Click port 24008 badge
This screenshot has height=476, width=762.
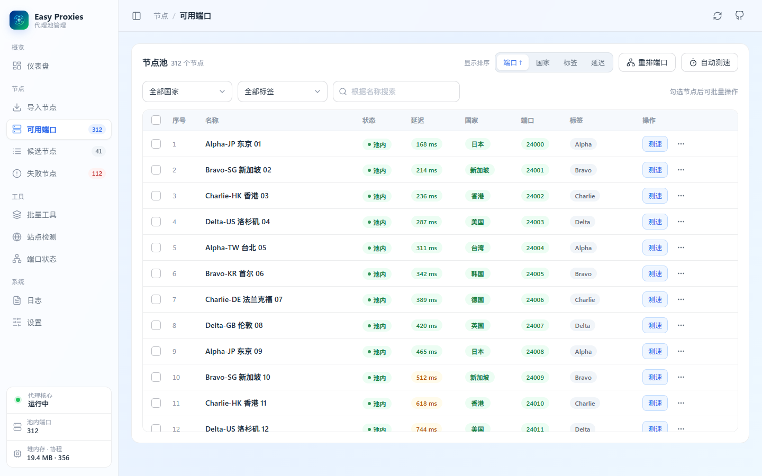(x=535, y=351)
